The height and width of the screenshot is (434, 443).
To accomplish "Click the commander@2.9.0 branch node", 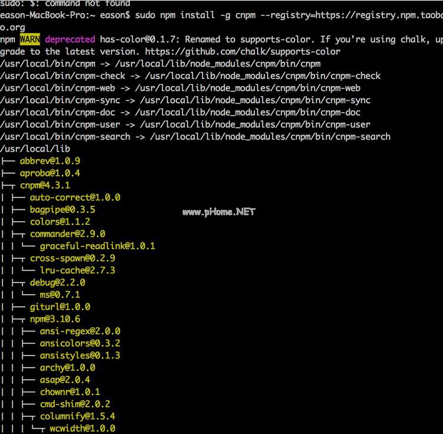I will click(x=67, y=234).
